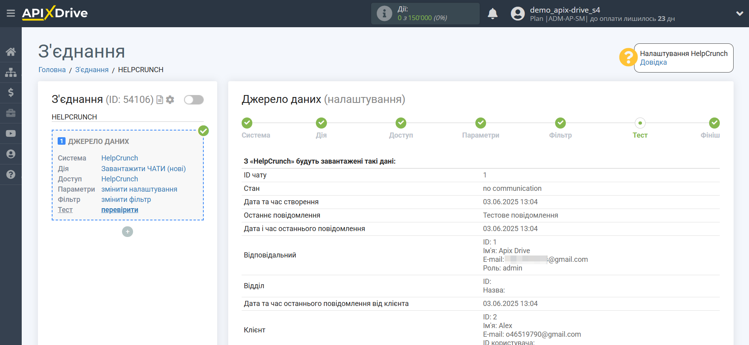Click Завантажити ЧАТИ (нові) action link
This screenshot has height=345, width=749.
point(143,169)
